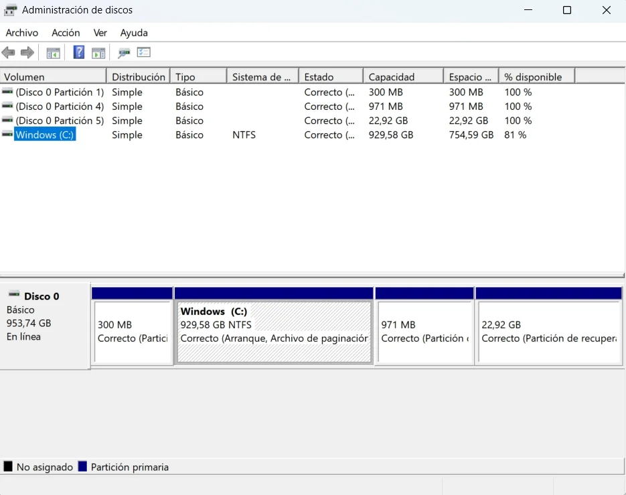
Task: Open the Acción menu
Action: click(66, 33)
